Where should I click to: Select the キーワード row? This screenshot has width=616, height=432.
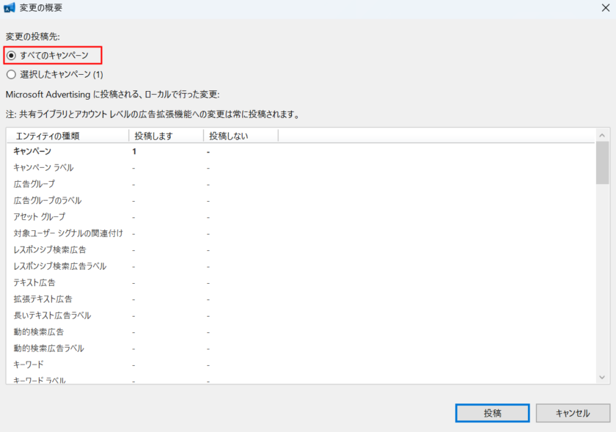[29, 365]
